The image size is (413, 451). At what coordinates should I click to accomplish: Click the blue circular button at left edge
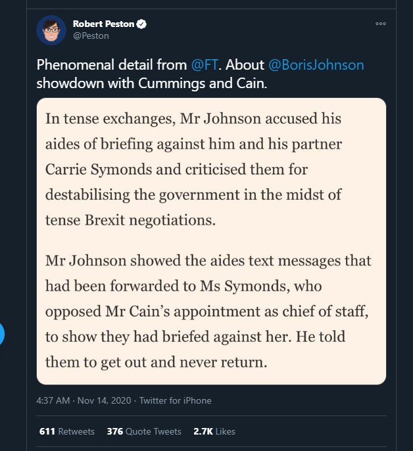pyautogui.click(x=1, y=334)
